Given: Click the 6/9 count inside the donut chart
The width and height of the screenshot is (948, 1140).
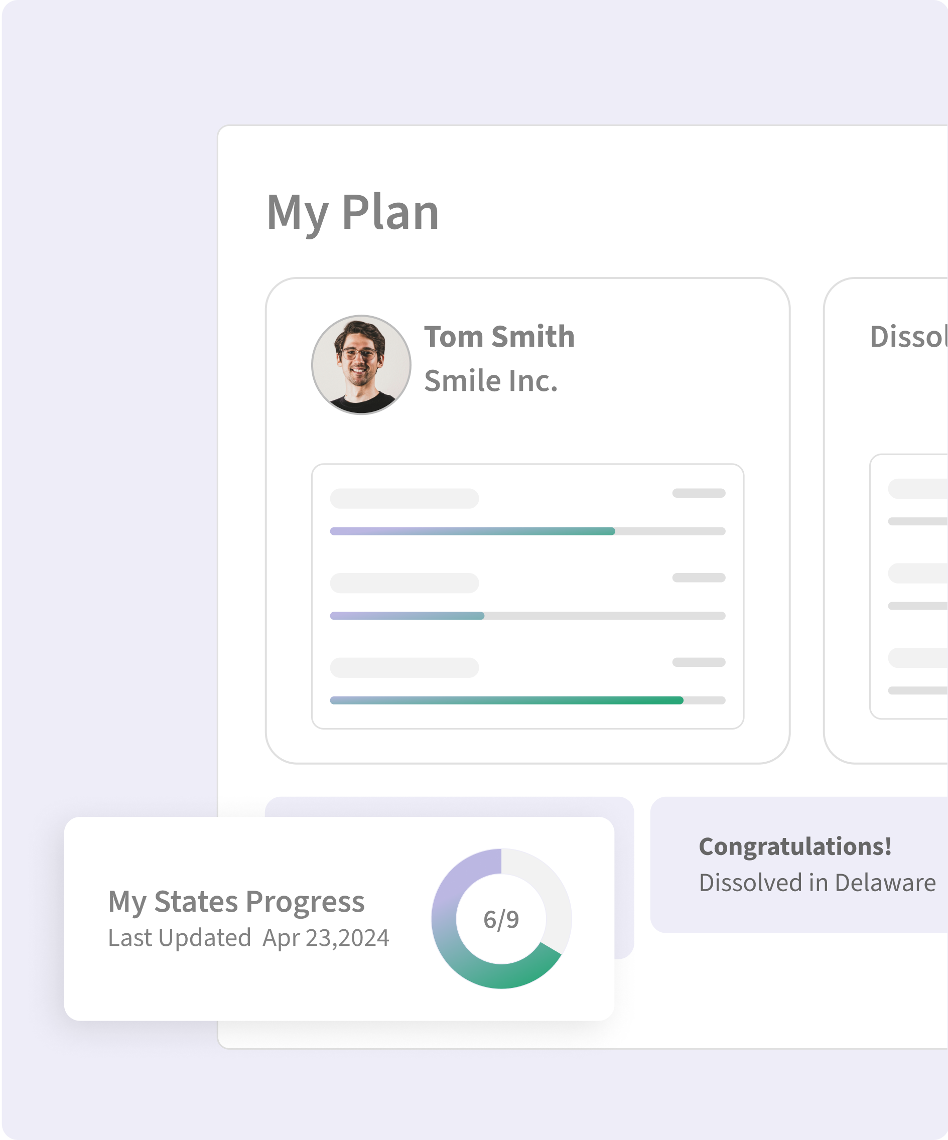Looking at the screenshot, I should point(501,920).
